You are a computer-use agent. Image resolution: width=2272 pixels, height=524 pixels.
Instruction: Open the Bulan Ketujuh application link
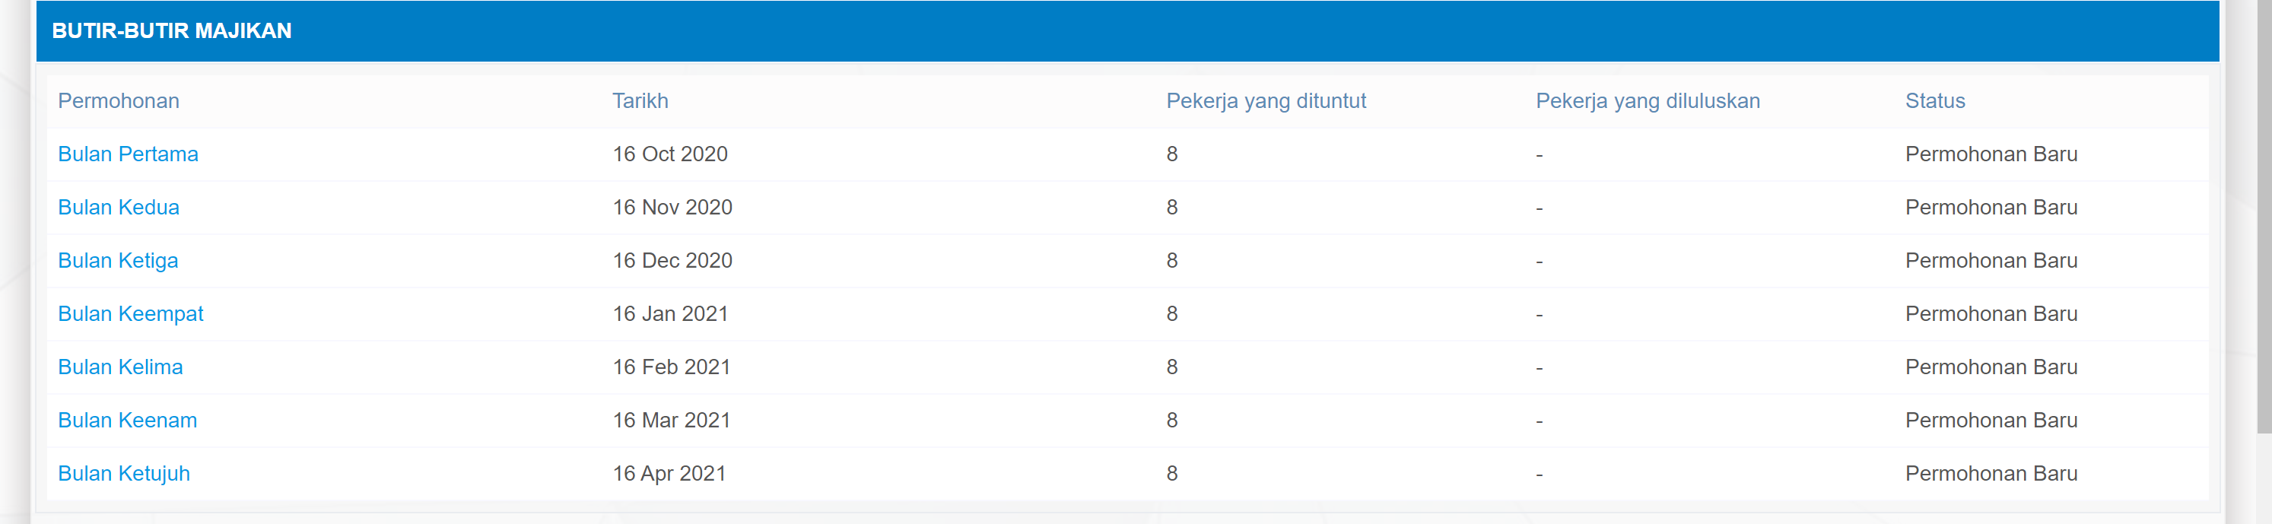tap(123, 474)
